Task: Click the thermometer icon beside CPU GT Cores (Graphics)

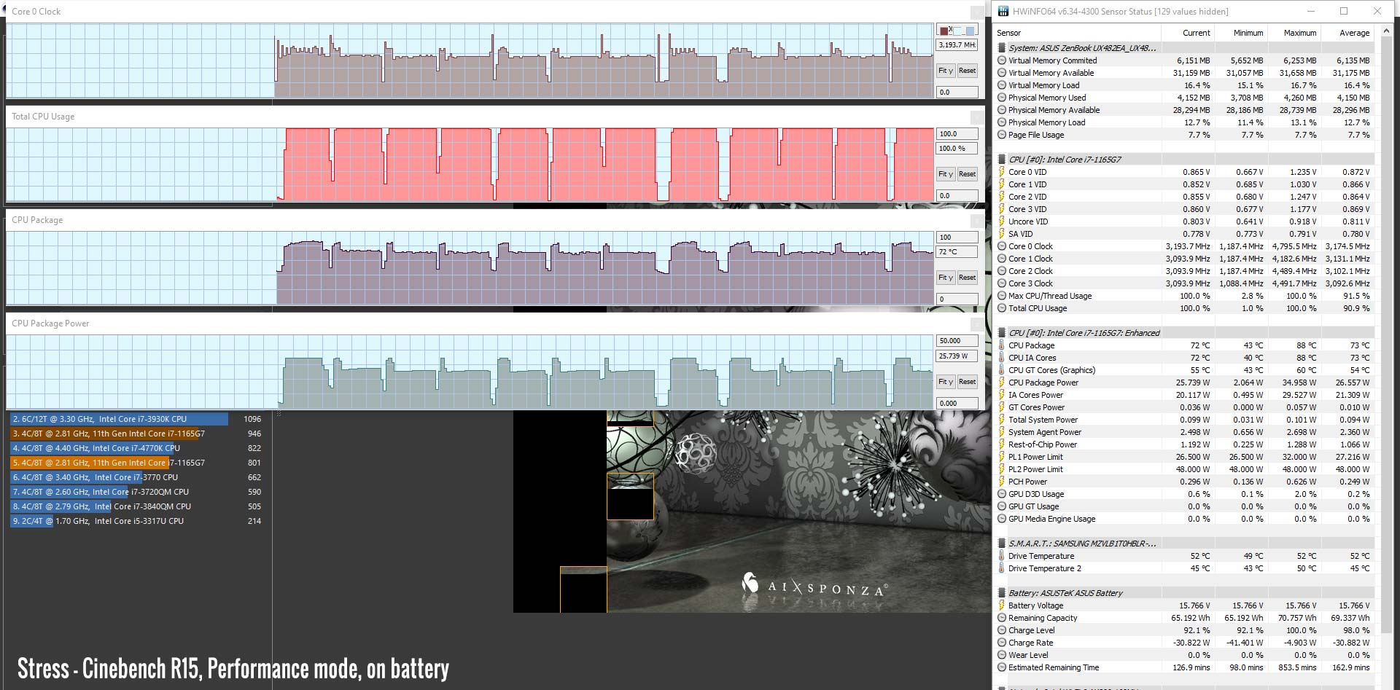Action: click(x=1002, y=370)
